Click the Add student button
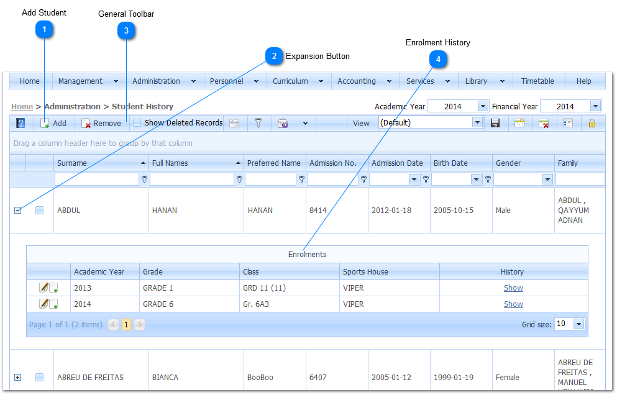This screenshot has height=395, width=617. coord(53,123)
